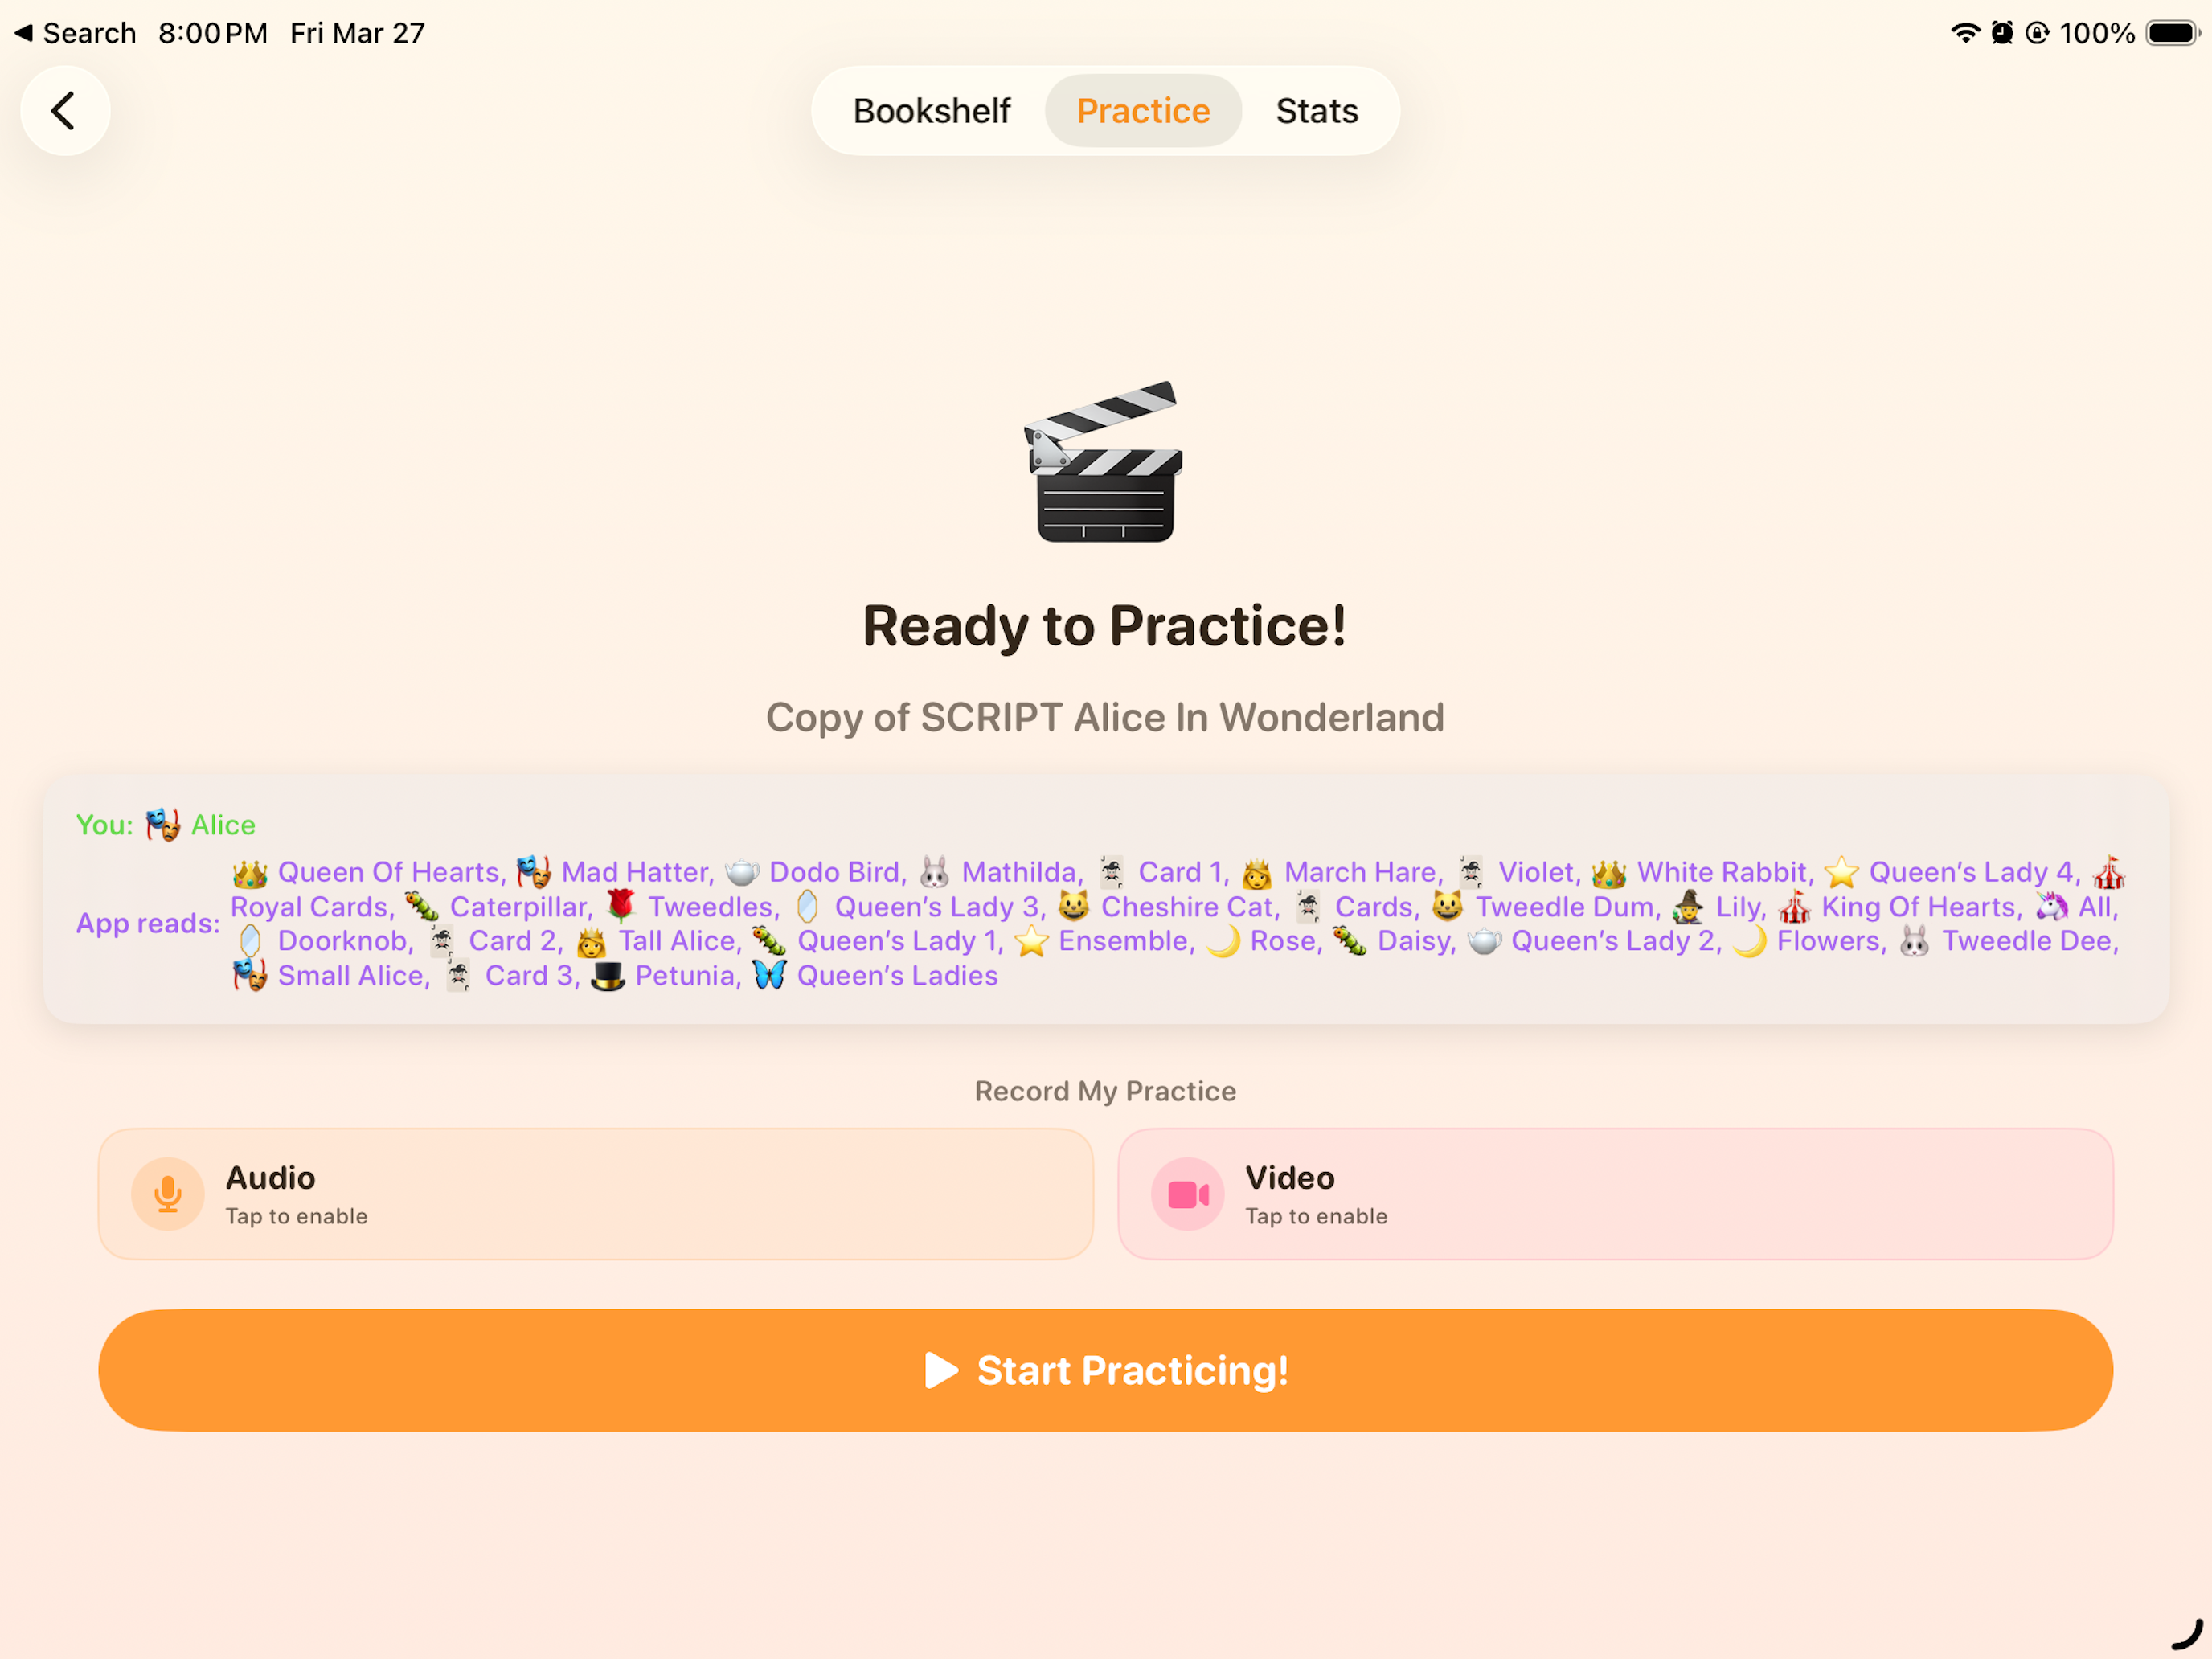The image size is (2212, 1659).
Task: Tap the rose emoji before Tweedles
Action: tap(621, 907)
